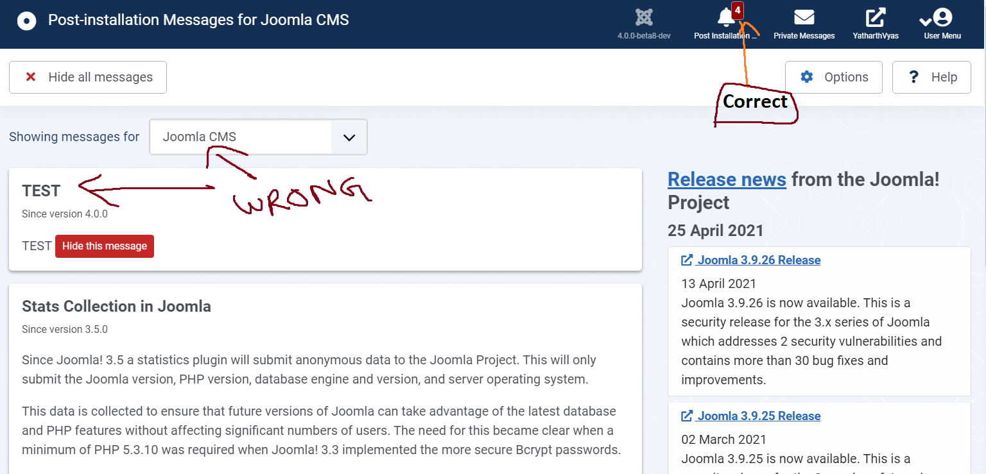Click external-link icon beside Joomla 3.9.25
This screenshot has height=474, width=986.
pos(687,416)
